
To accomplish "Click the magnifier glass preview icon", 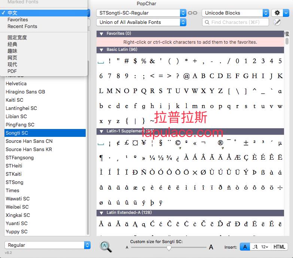I will [x=106, y=247].
